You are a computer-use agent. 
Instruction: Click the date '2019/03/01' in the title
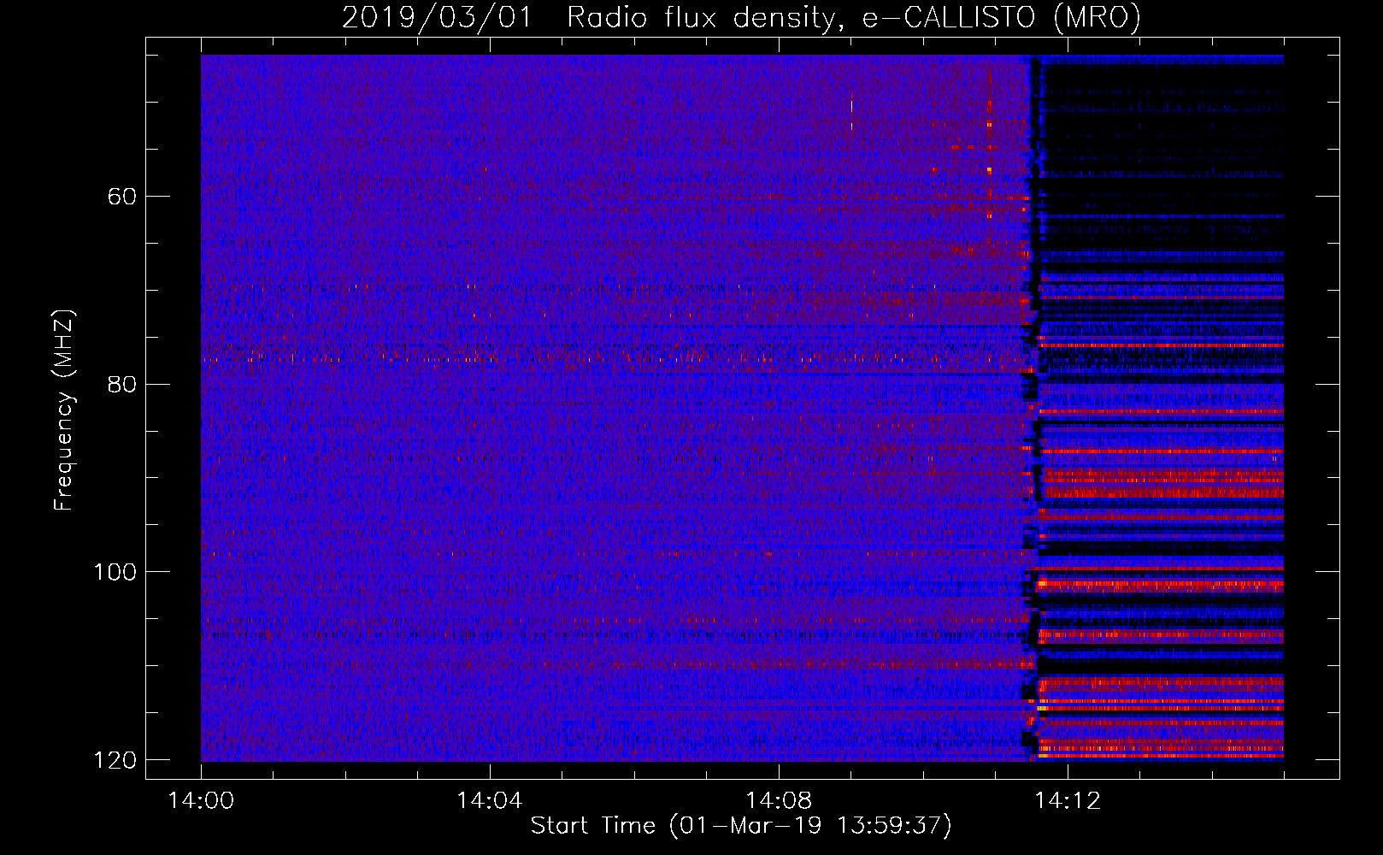pos(437,17)
